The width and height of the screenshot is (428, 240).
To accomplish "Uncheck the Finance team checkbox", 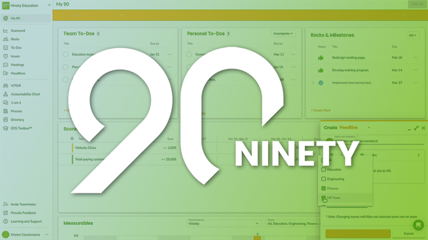I will click(x=323, y=188).
